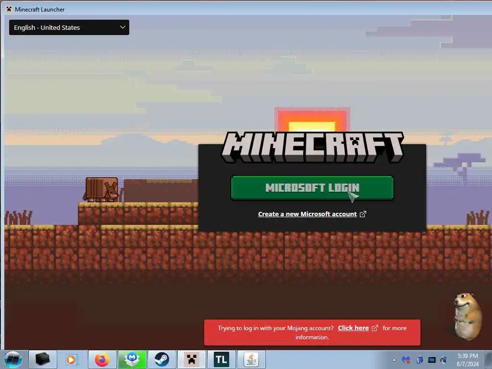Open Firefox from the taskbar
This screenshot has height=369, width=492.
tap(102, 359)
